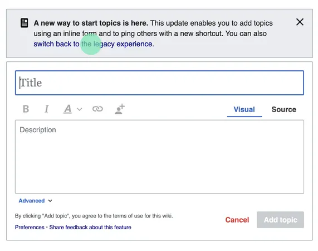The height and width of the screenshot is (251, 318).
Task: Open switch back to legacy experience link
Action: [x=94, y=44]
